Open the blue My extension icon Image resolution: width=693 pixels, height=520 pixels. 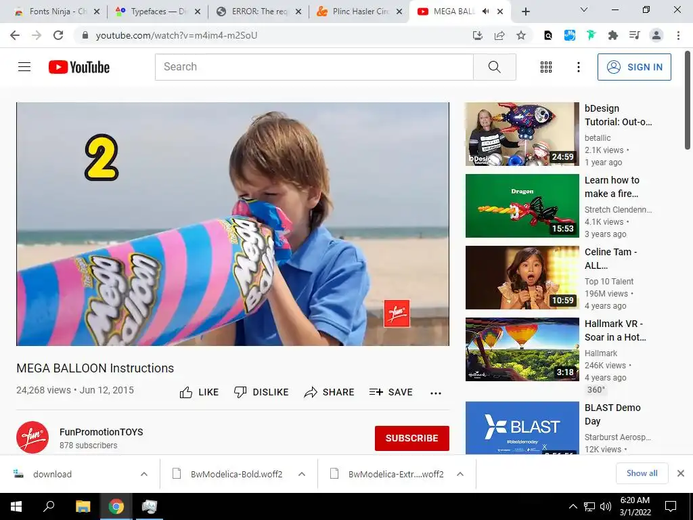(570, 35)
